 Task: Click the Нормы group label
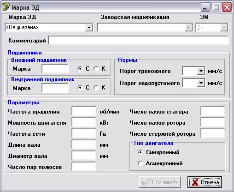click(x=128, y=60)
